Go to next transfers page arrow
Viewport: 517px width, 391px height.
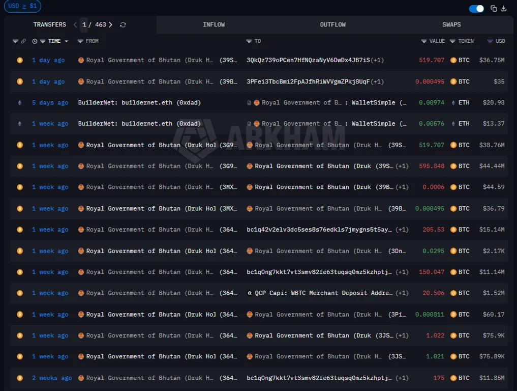tap(110, 25)
